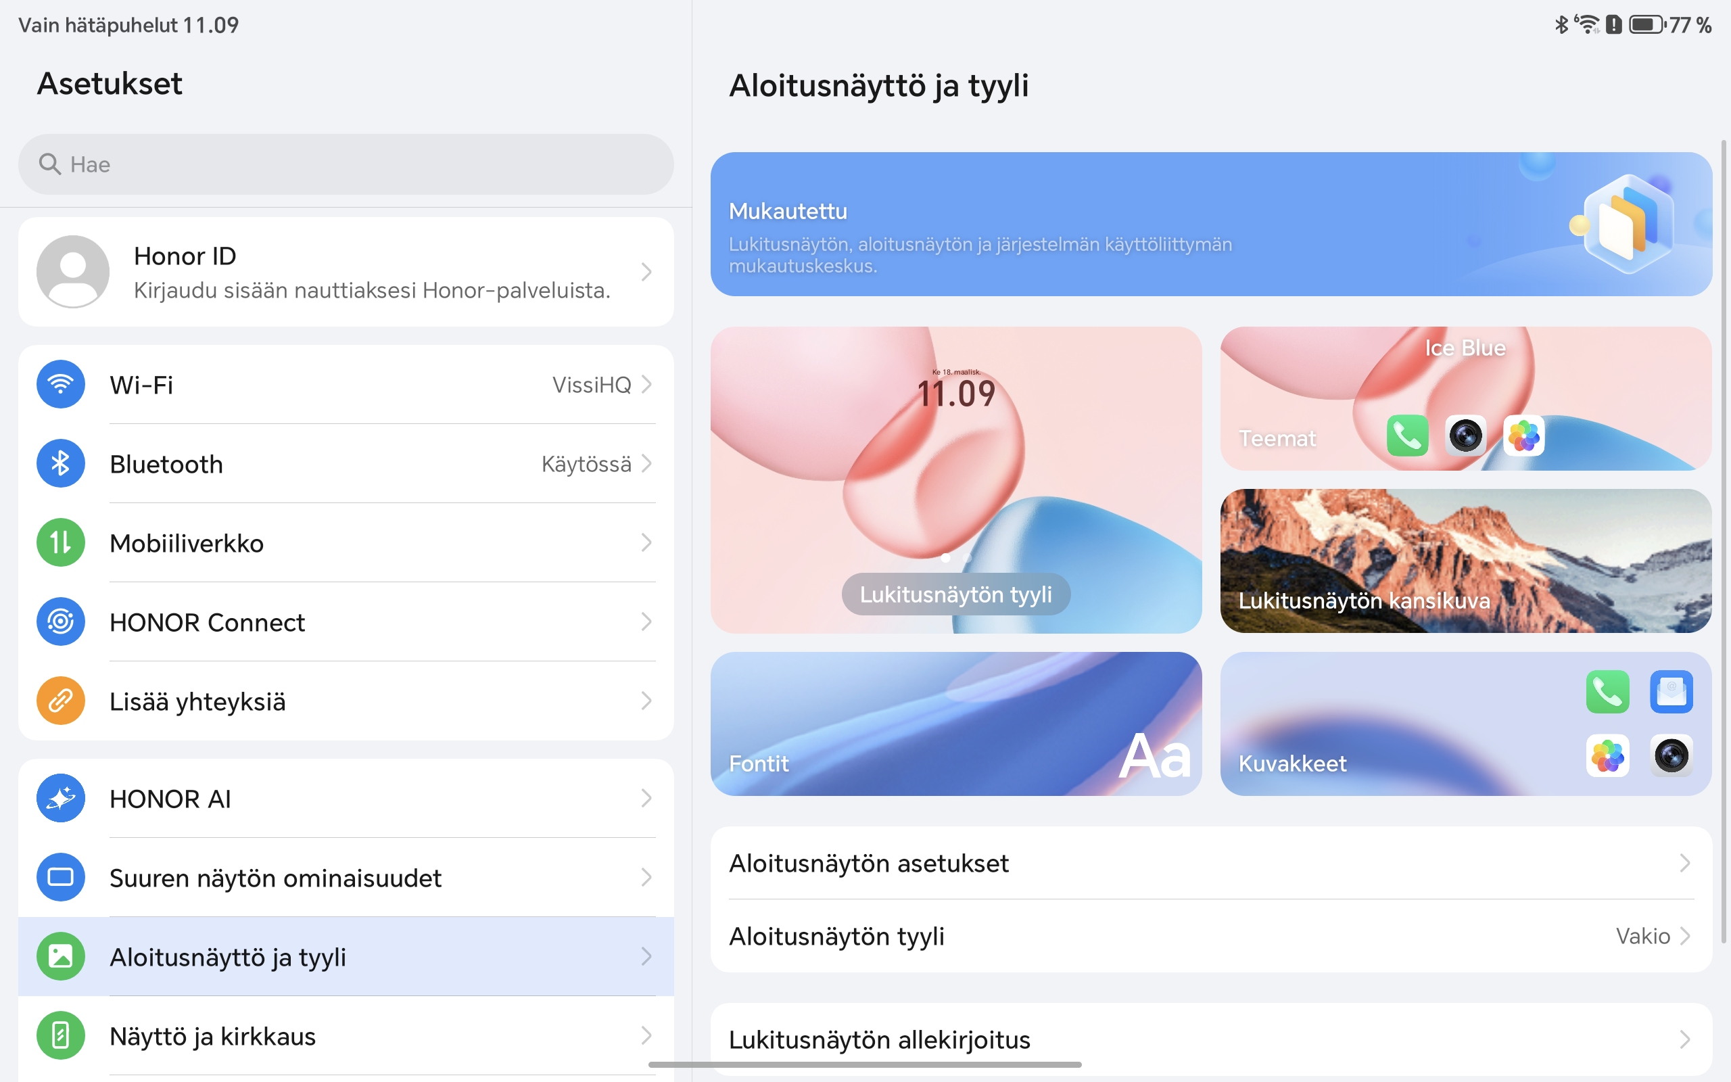The image size is (1731, 1082).
Task: Open the Aloitusnäytön tyyli Vakio option
Action: (1211, 936)
